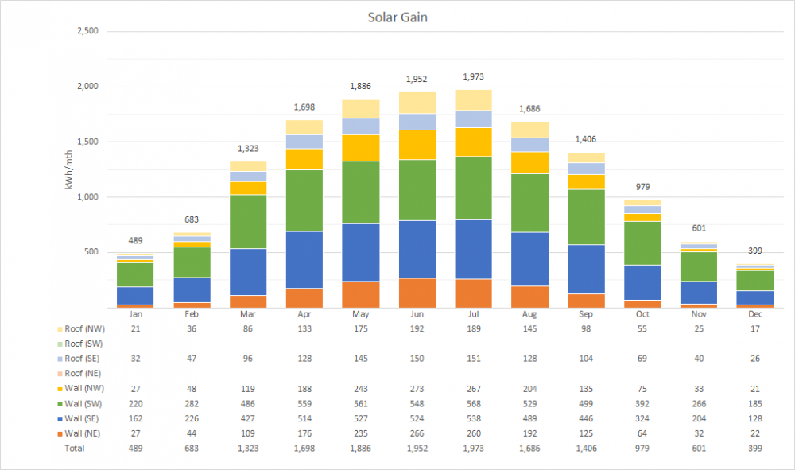Click the 1,686 data label above Aug
Viewport: 795px width, 470px height.
click(x=529, y=108)
